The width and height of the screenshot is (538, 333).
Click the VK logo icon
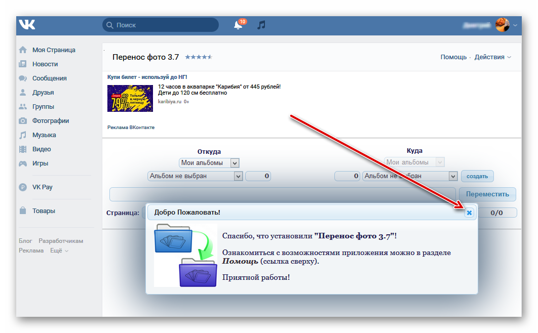(x=27, y=24)
